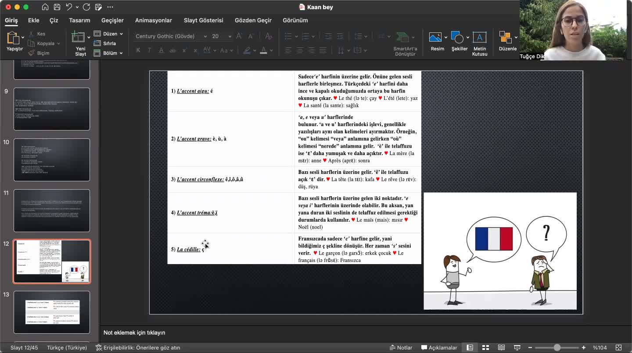Click the Kes cut button
The image size is (632, 353).
[x=37, y=34]
